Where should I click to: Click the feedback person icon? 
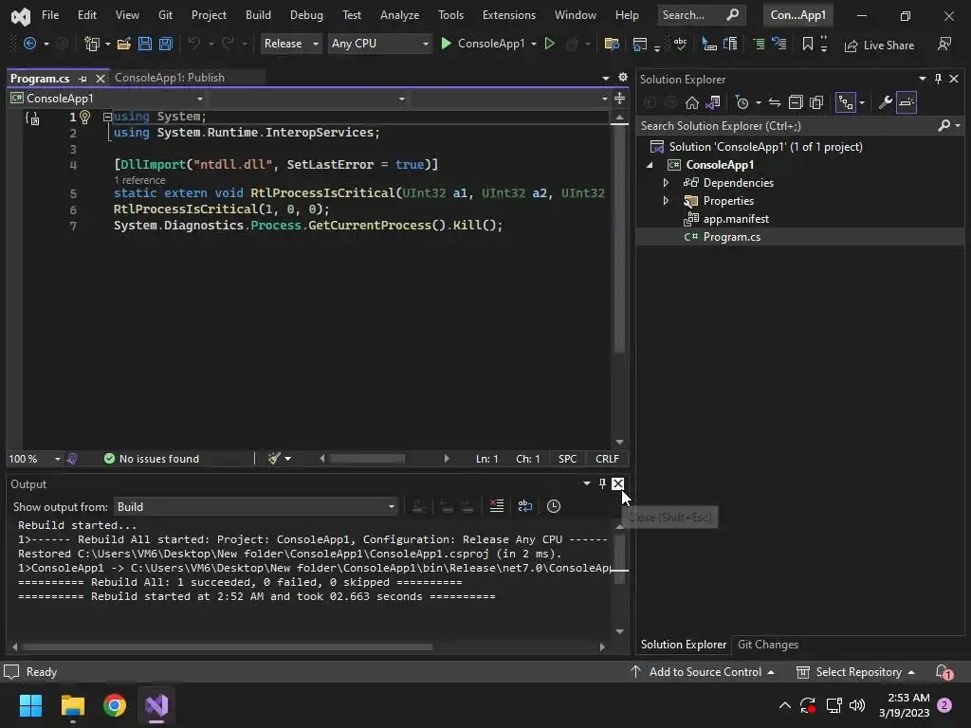[x=944, y=44]
